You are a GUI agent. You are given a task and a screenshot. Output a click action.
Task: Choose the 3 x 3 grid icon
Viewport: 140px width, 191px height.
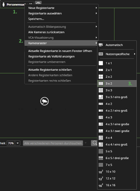click(101, 90)
